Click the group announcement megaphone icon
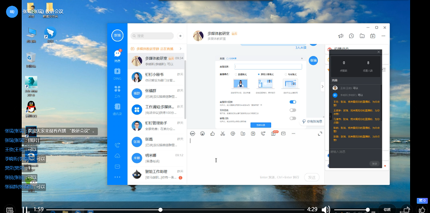Viewport: 430px width, 213px height. (x=341, y=36)
